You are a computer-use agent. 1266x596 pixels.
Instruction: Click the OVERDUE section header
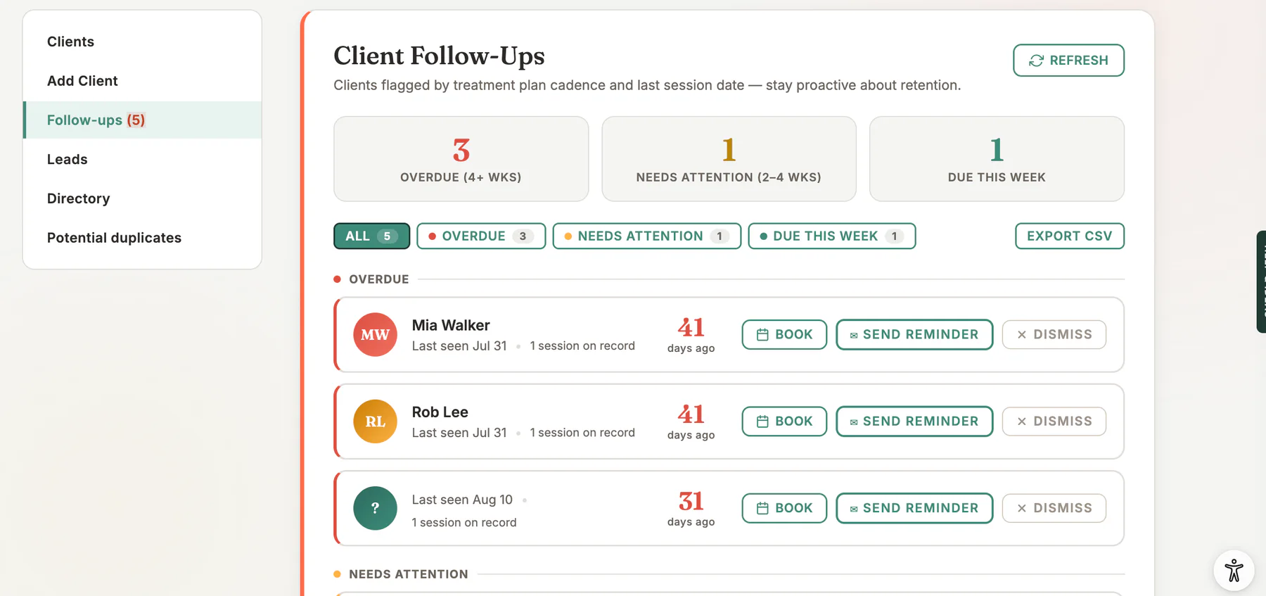(x=378, y=279)
